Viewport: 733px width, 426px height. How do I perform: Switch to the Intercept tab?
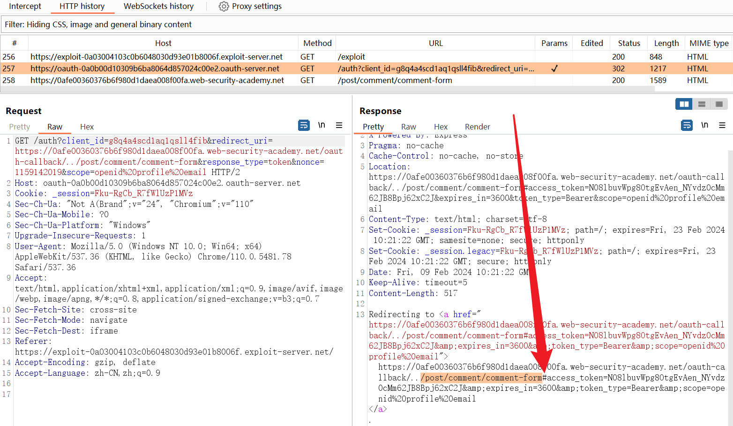(x=25, y=7)
